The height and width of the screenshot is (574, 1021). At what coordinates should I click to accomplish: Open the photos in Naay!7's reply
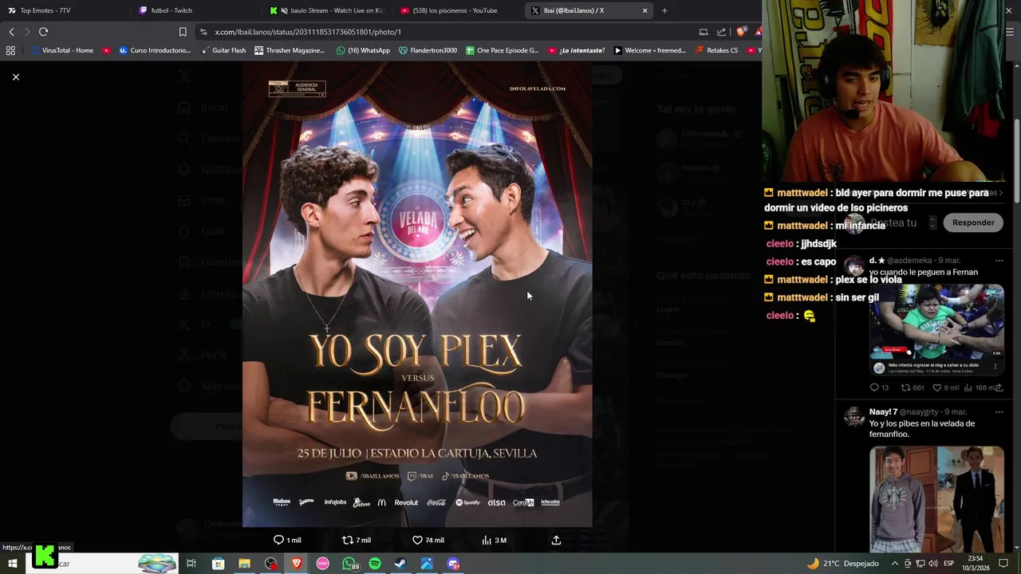pos(936,498)
